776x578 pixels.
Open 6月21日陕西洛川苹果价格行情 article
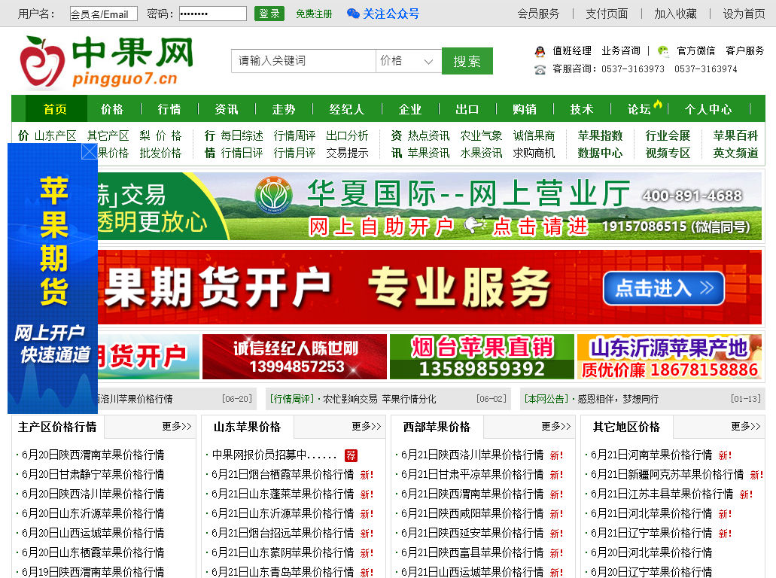pyautogui.click(x=472, y=455)
